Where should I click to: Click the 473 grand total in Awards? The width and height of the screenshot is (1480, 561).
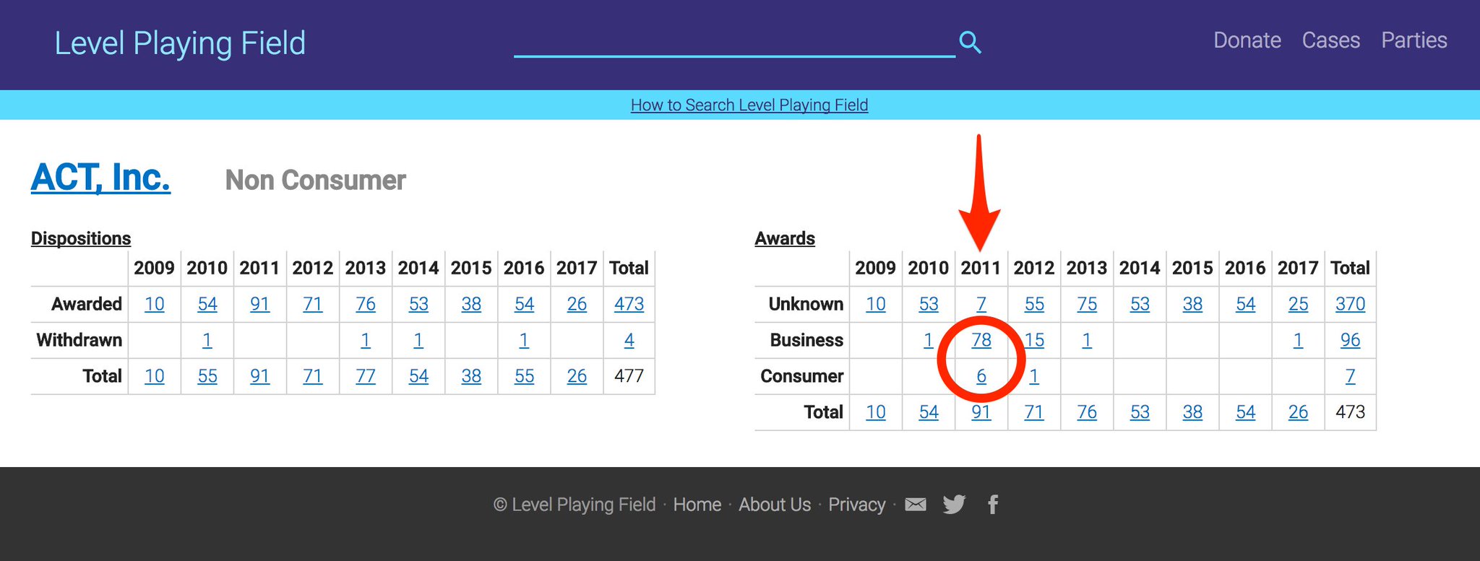(1351, 412)
